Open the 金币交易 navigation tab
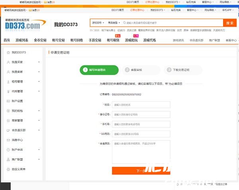239x190 pixels. 40,40
